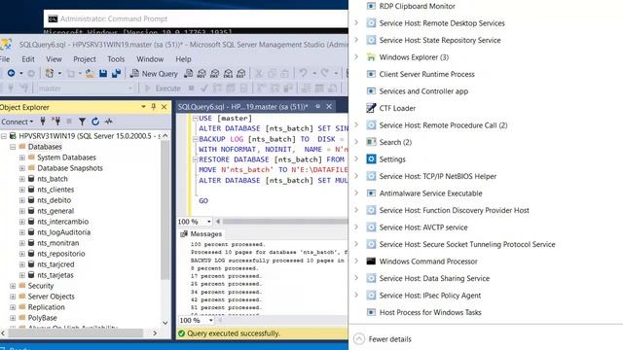The height and width of the screenshot is (350, 623).
Task: Click the Connect Object Explorer plug icon
Action: 43,122
